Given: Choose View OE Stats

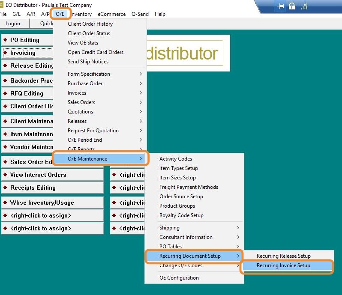Looking at the screenshot, I should click(100, 43).
